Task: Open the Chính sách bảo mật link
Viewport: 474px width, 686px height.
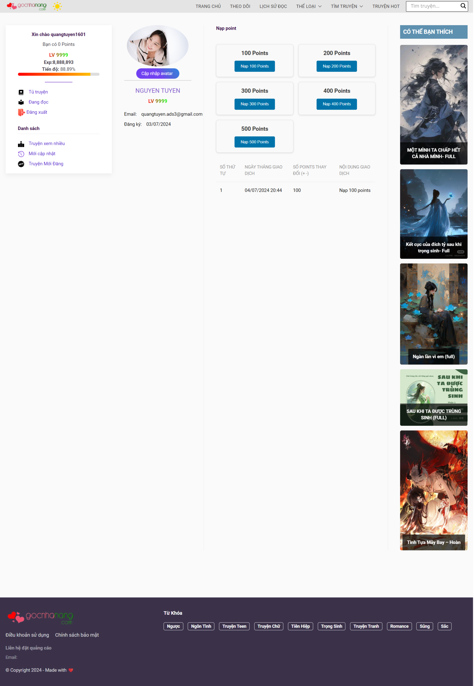Action: click(77, 635)
